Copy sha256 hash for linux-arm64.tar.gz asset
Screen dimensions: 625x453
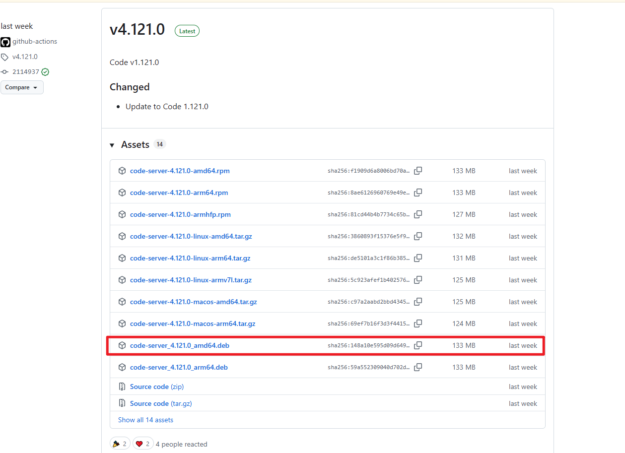pos(418,258)
